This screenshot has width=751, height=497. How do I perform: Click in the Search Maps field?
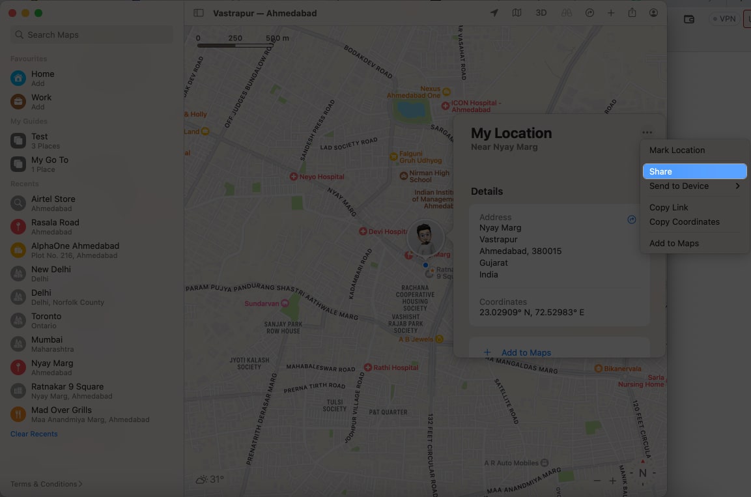tap(91, 35)
